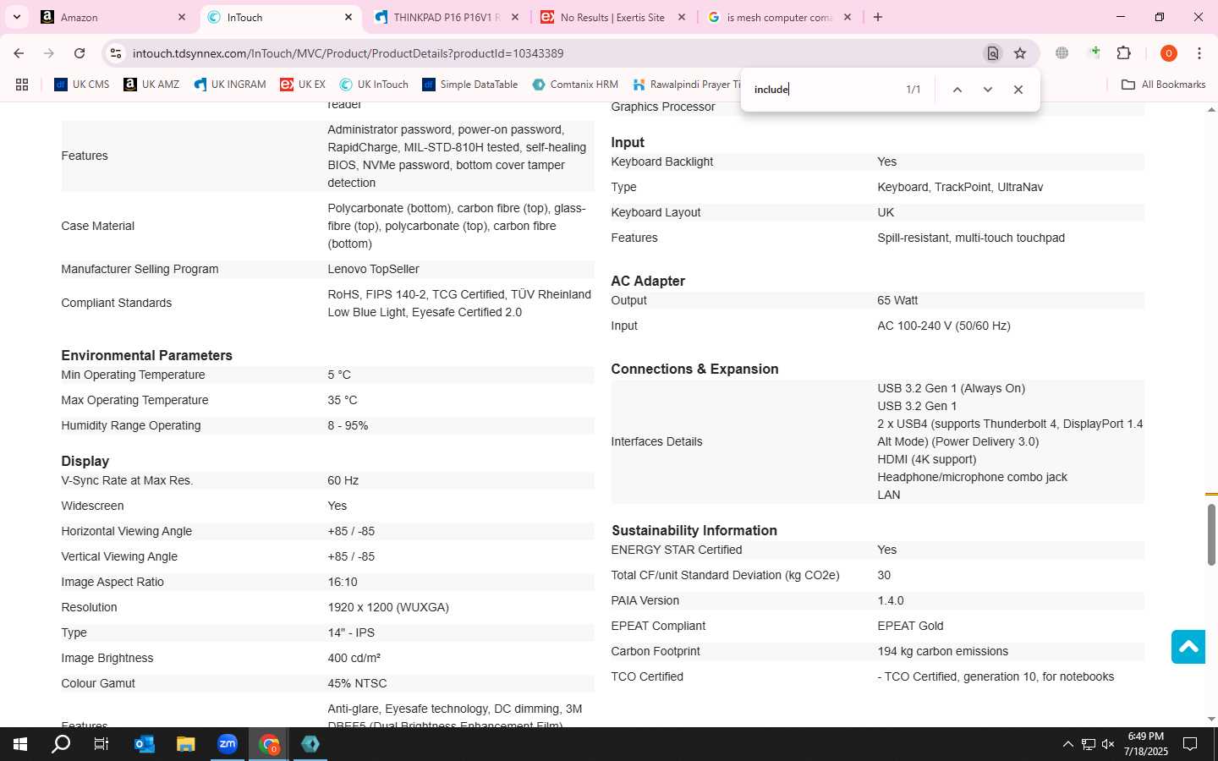
Task: Switch to the Amazon tab
Action: 114,17
